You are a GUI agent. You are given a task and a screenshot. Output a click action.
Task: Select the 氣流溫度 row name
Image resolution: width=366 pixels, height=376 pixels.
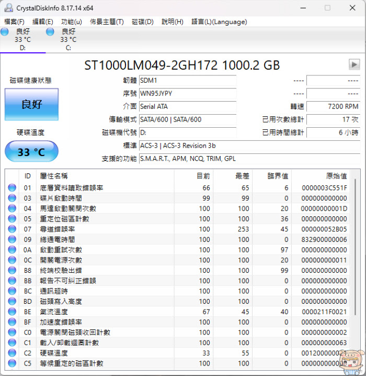(54, 312)
